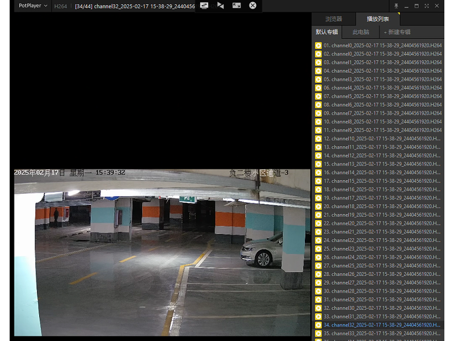Click the play icon beside 18. channel16
Viewport: 454px width, 341px height.
click(x=318, y=190)
